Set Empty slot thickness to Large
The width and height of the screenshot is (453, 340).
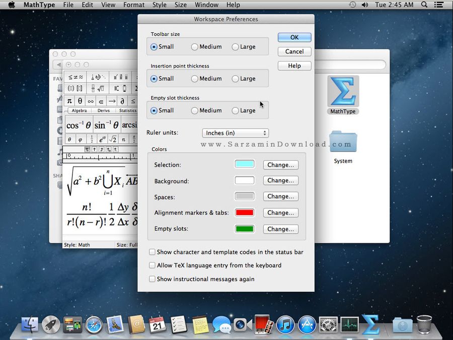(244, 110)
